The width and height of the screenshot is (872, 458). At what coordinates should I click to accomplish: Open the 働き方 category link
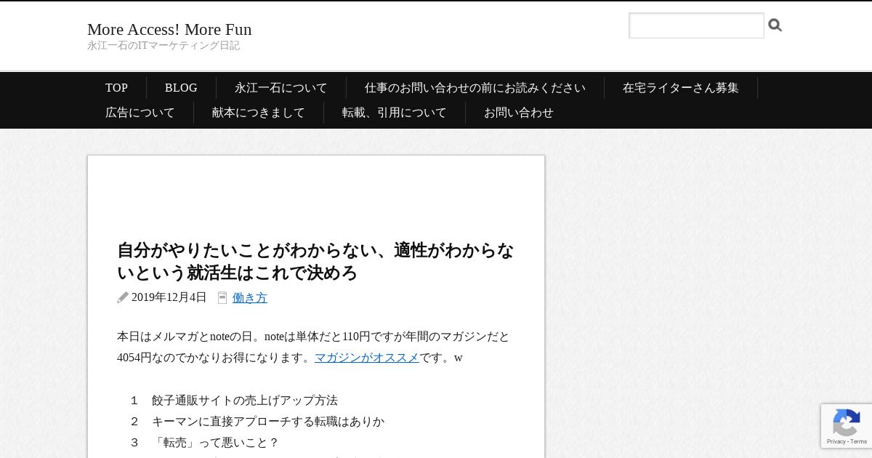[250, 297]
